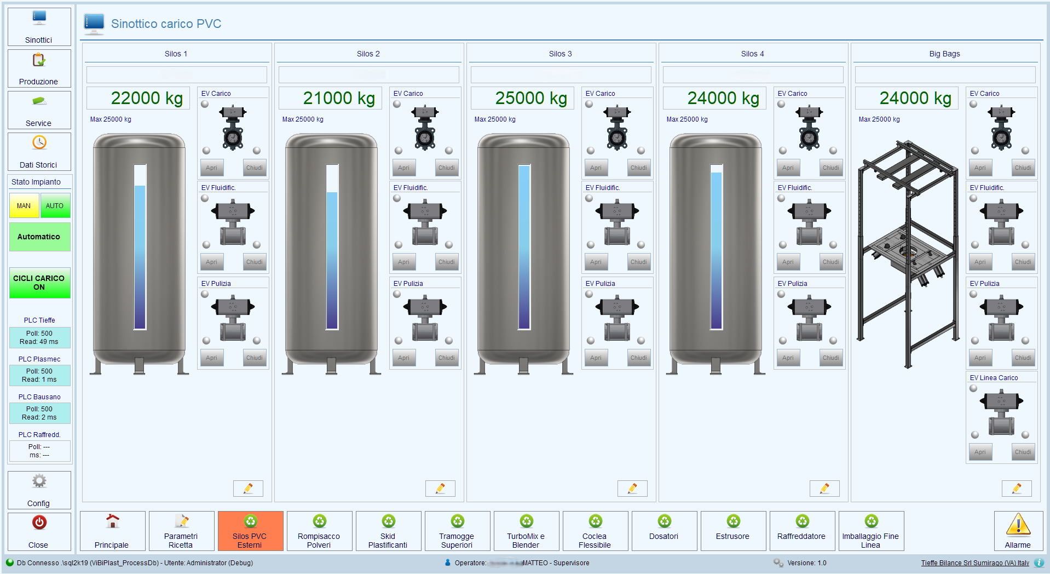Switch plant state to MAN mode

[24, 206]
